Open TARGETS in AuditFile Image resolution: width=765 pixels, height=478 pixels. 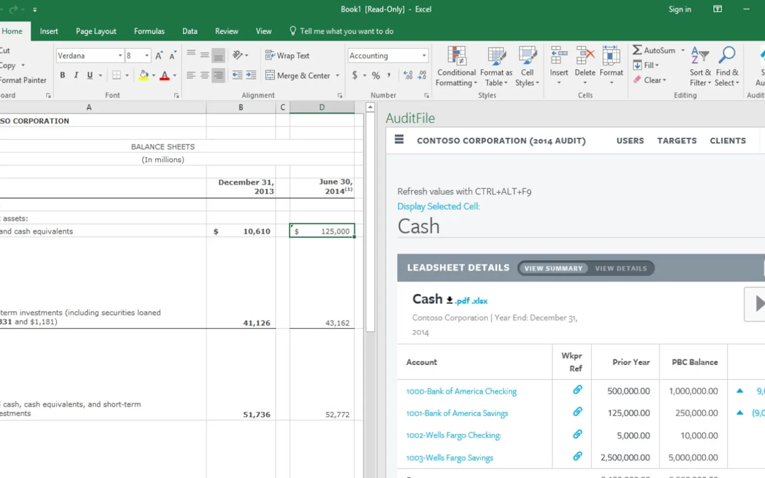pos(677,141)
